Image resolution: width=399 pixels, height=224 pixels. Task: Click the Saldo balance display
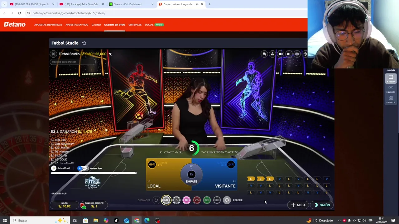click(x=64, y=205)
